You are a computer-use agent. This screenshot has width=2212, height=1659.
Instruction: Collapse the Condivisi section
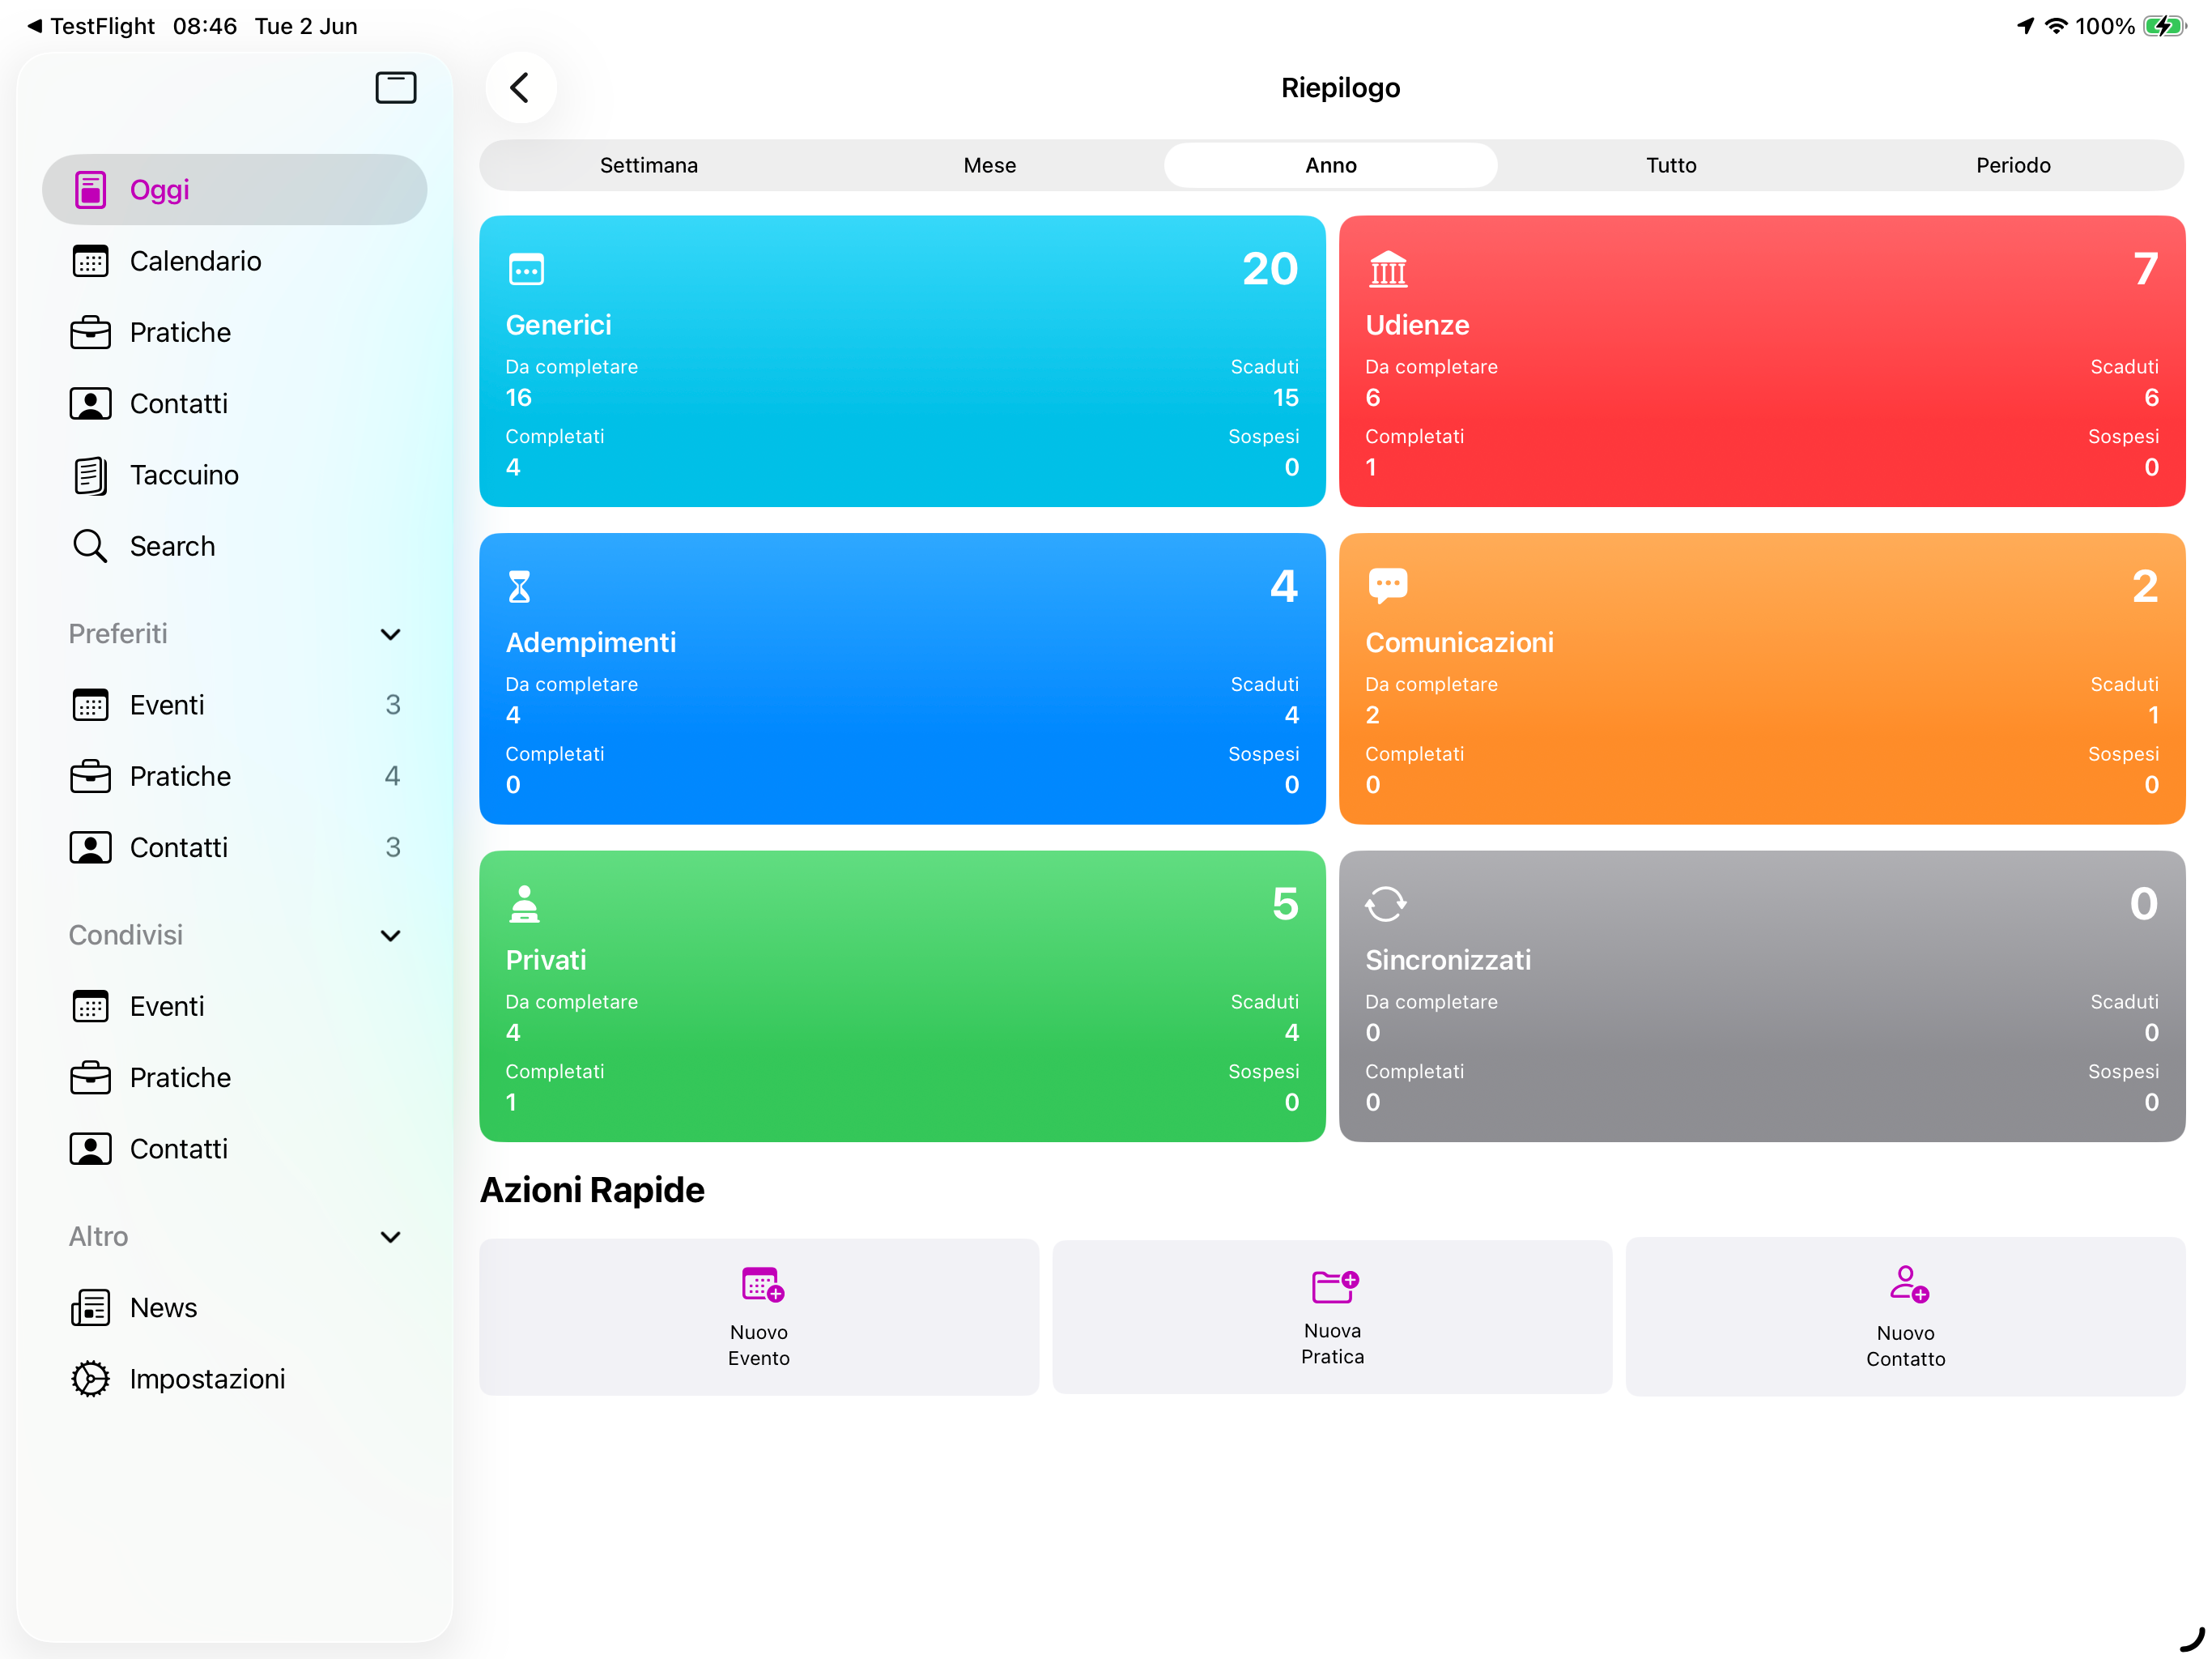(391, 936)
